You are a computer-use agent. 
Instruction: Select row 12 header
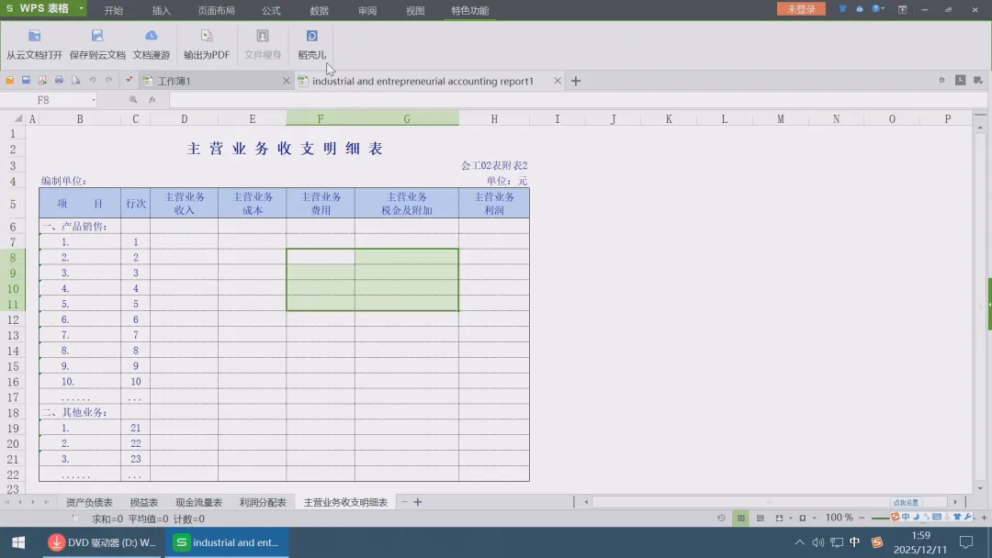(x=13, y=319)
